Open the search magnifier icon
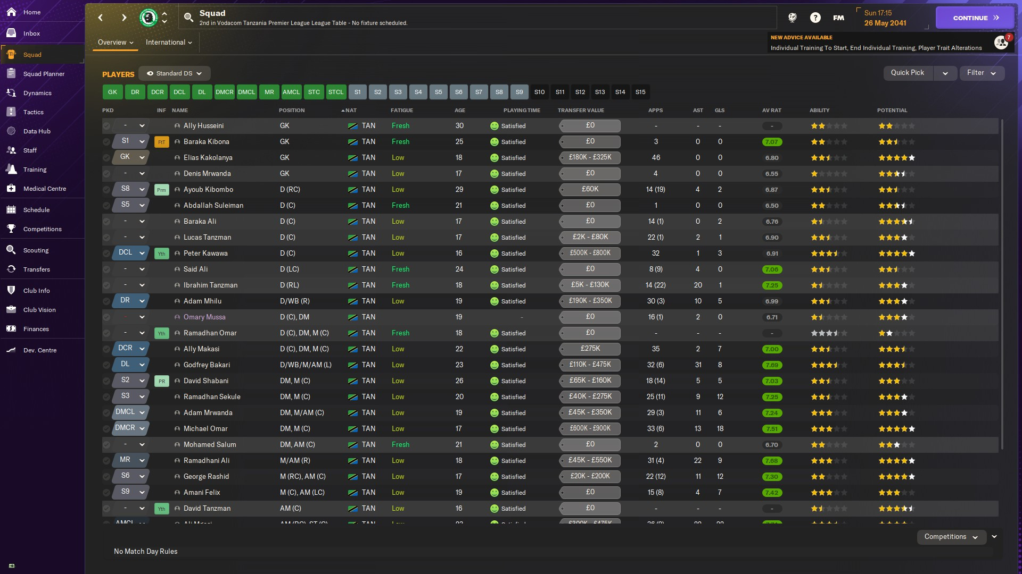The height and width of the screenshot is (574, 1022). 188,18
